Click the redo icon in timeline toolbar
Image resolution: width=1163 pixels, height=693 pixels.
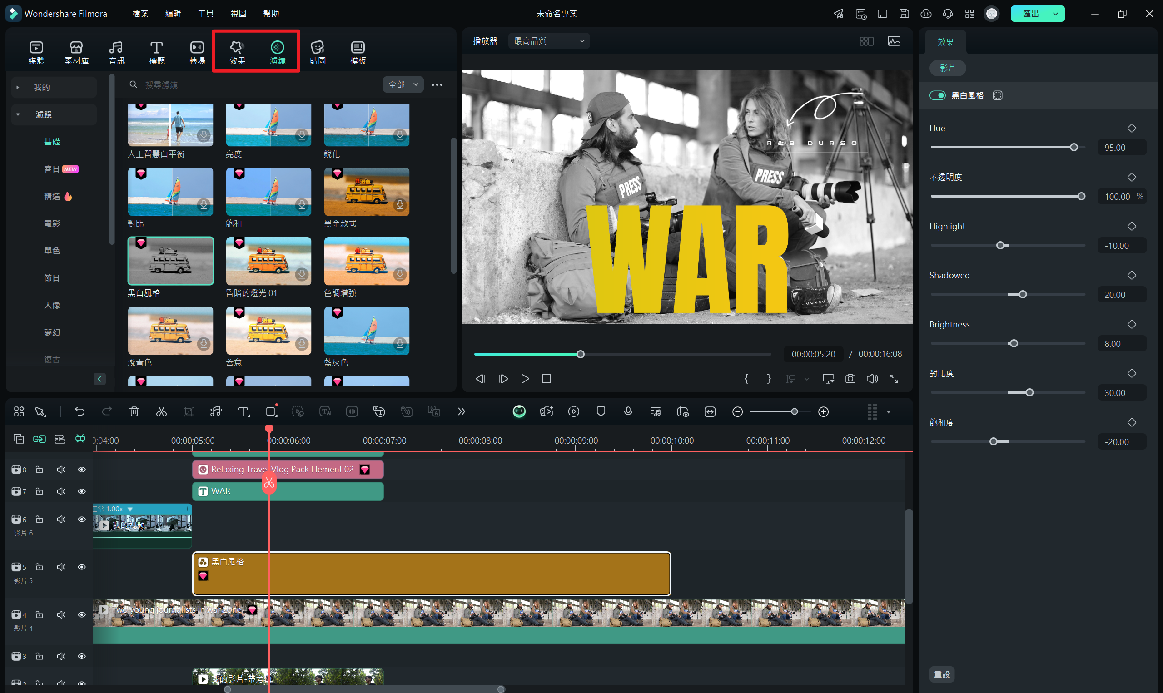pos(107,411)
